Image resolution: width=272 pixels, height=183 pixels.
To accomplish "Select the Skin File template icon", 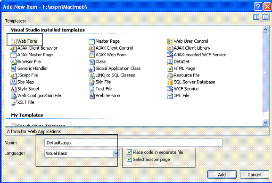I will [x=91, y=82].
